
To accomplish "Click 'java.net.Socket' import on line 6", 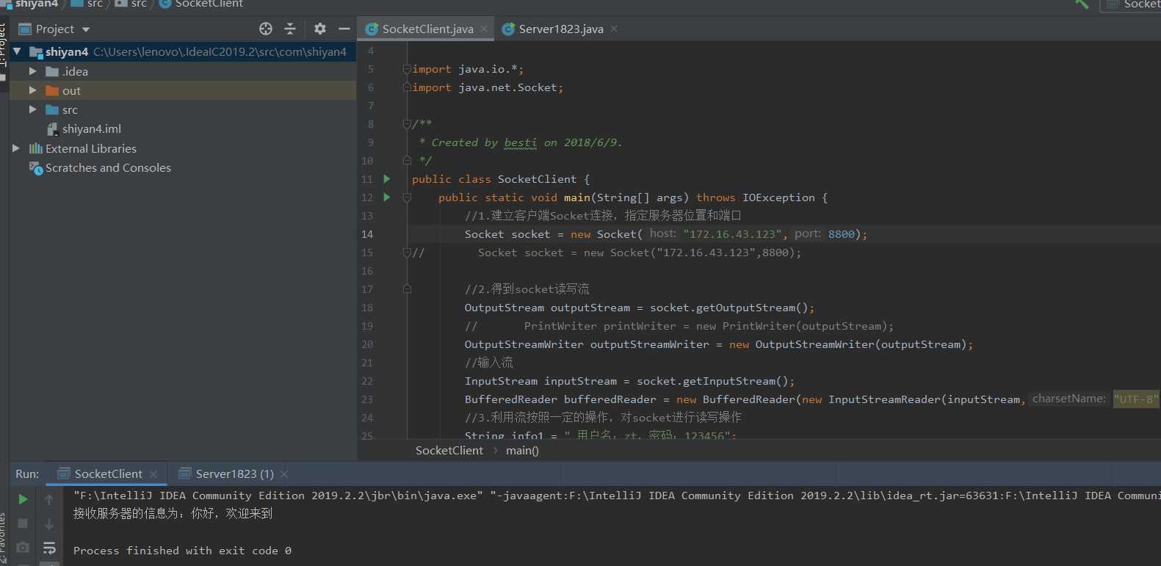I will tap(507, 87).
